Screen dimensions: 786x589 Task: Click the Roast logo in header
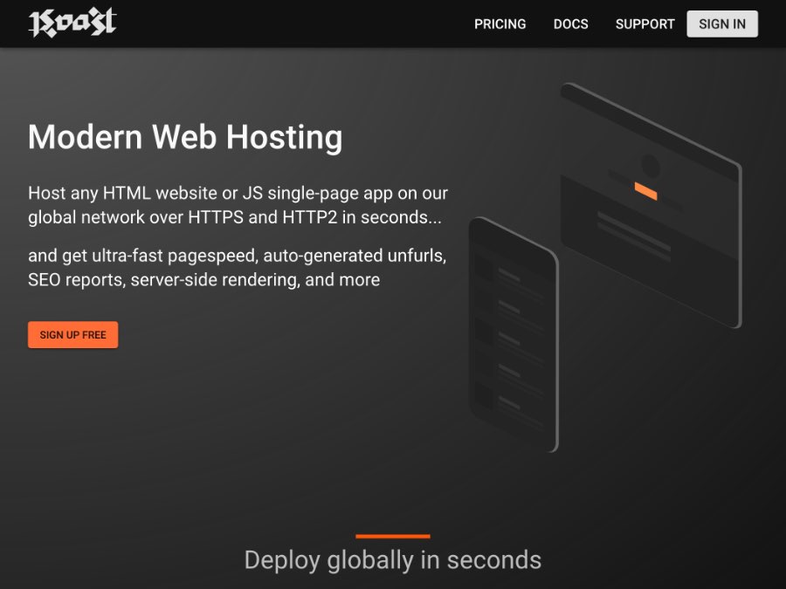tap(72, 24)
